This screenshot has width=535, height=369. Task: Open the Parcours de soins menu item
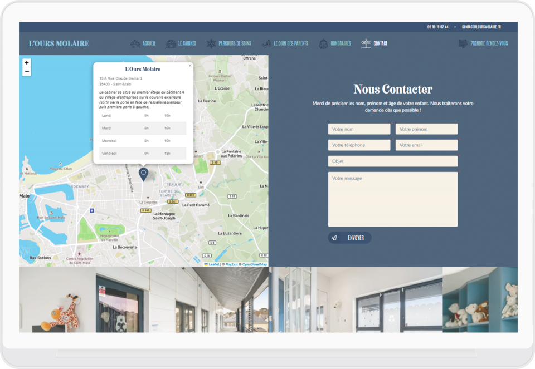[235, 43]
